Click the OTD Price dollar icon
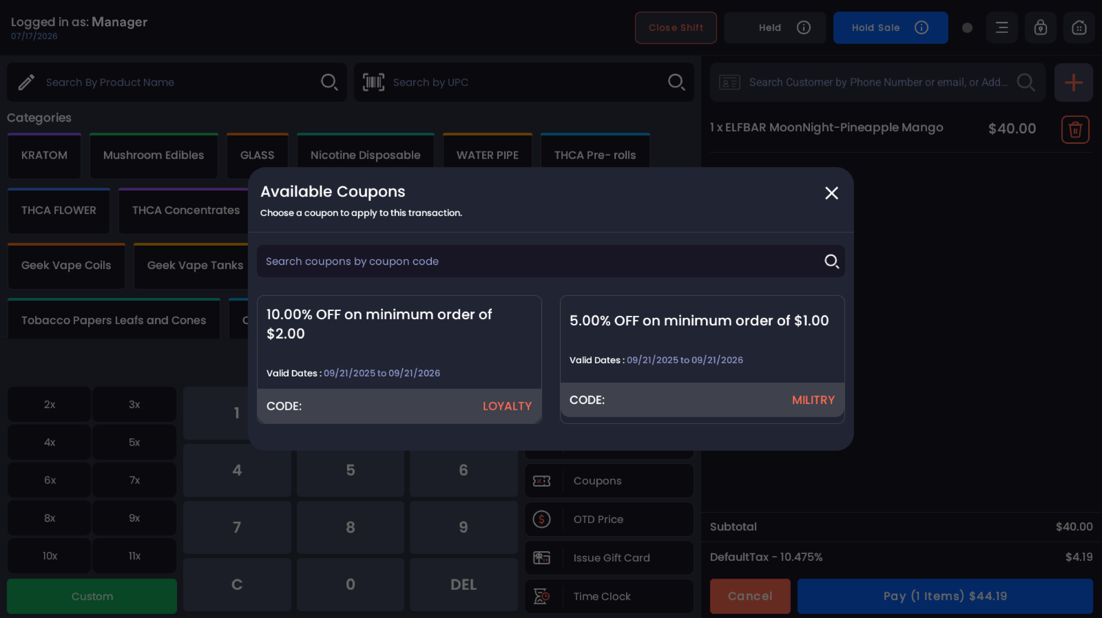The image size is (1102, 618). click(x=541, y=519)
